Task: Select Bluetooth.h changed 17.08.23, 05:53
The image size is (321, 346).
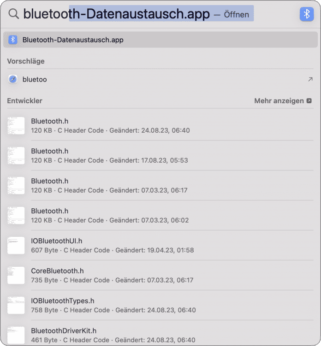Action: pyautogui.click(x=160, y=156)
